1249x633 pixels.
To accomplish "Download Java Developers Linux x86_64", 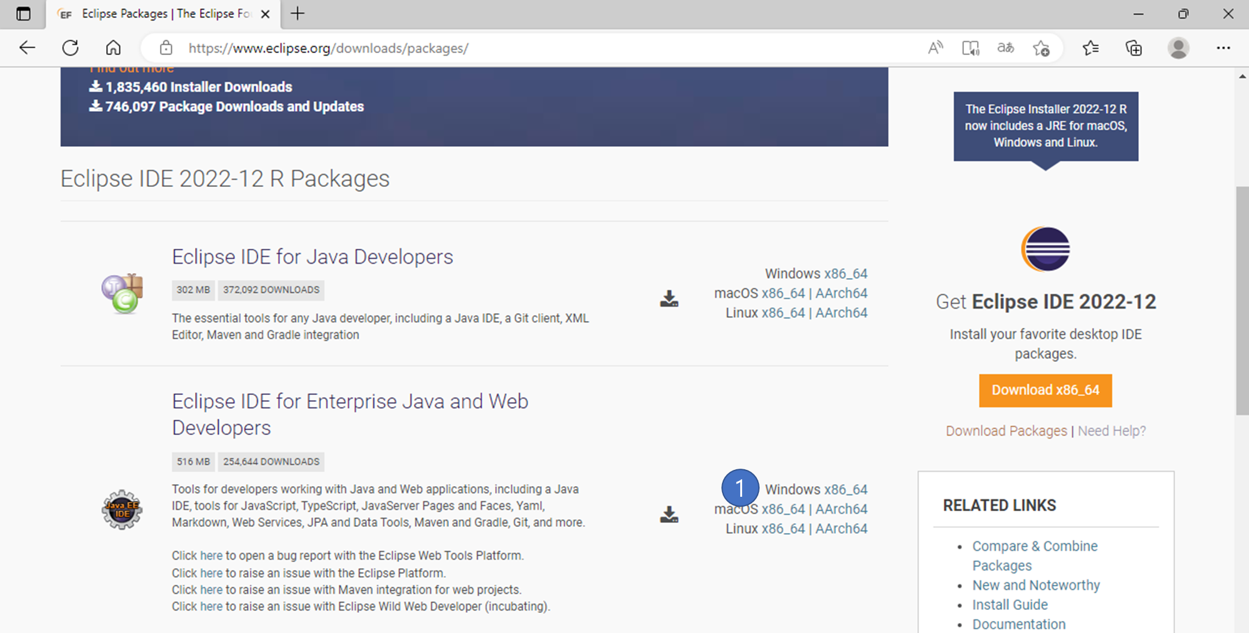I will tap(783, 312).
